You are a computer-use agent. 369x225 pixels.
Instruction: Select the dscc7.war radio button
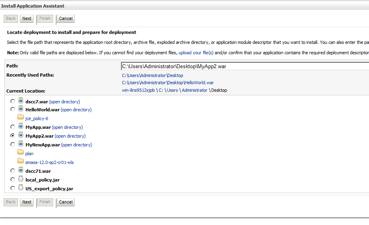[12, 101]
